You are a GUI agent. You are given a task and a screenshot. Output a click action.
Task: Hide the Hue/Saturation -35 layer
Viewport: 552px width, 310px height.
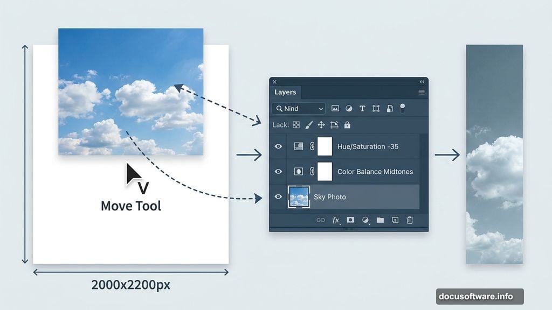pyautogui.click(x=279, y=146)
